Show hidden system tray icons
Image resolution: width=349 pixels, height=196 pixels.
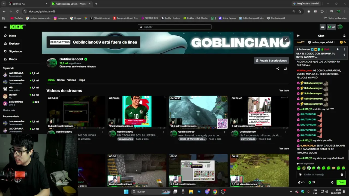(291, 192)
